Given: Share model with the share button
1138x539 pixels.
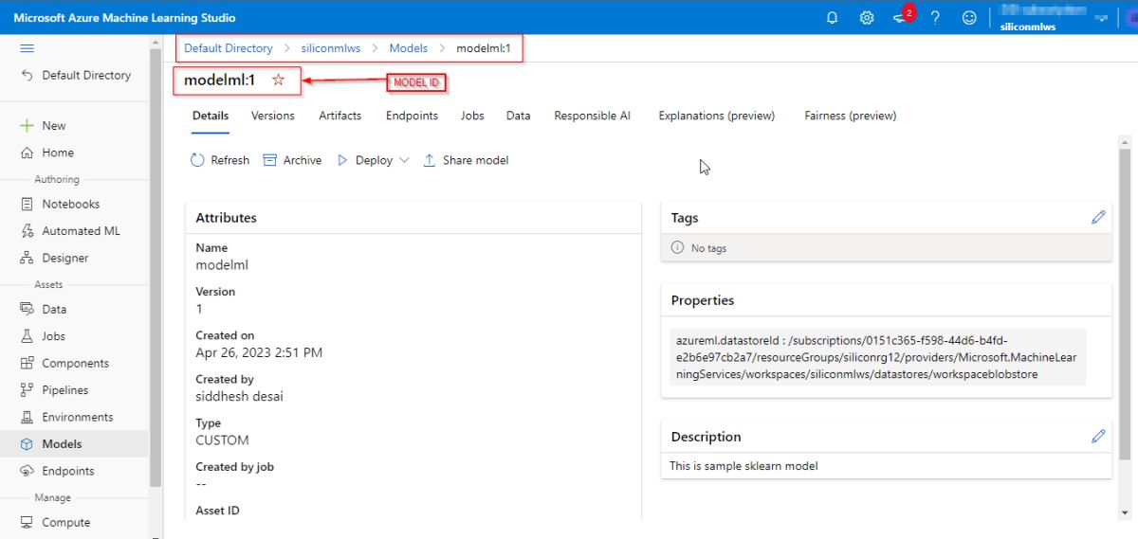Looking at the screenshot, I should tap(466, 160).
